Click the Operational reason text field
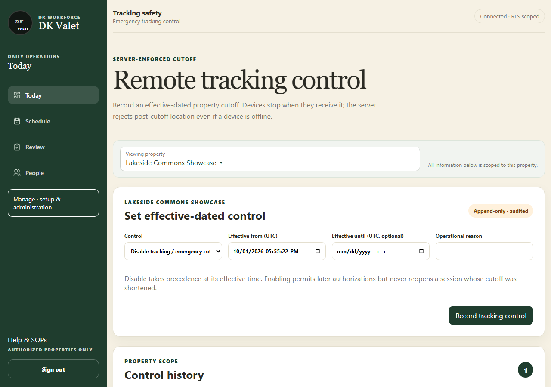Image resolution: width=551 pixels, height=387 pixels. tap(484, 251)
